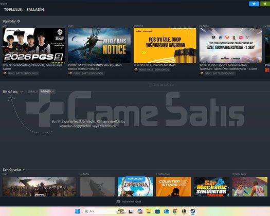Image resolution: width=270 pixels, height=216 pixels.
Task: Click the Steam taskbar icon
Action: click(192, 211)
